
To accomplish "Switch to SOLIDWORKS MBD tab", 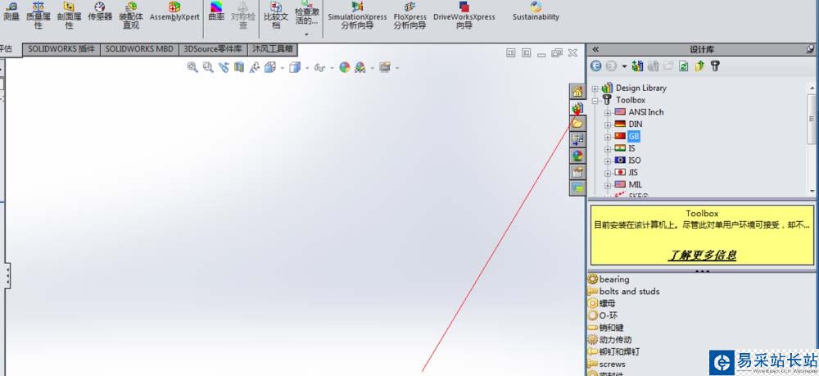I will tap(139, 49).
